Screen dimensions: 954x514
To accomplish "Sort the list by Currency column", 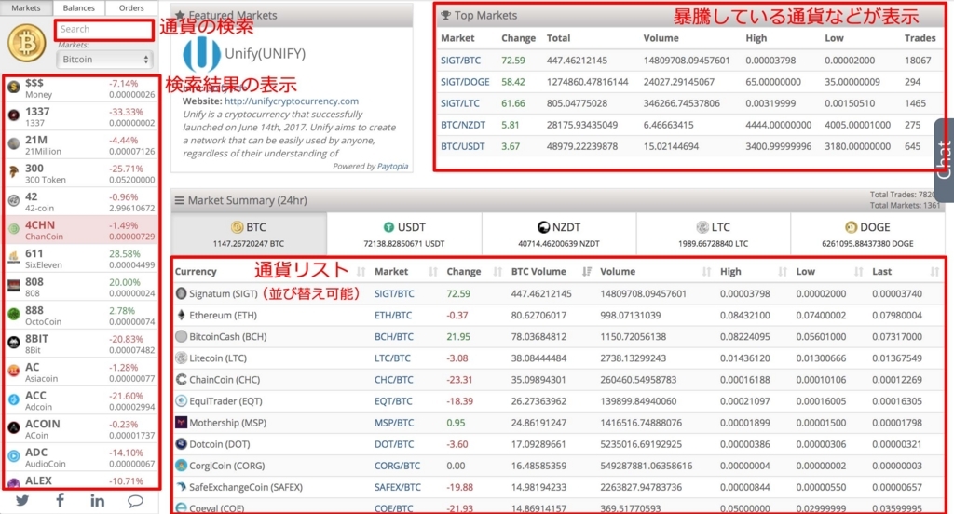I will point(271,271).
